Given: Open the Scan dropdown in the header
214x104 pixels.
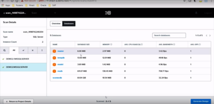Looking at the screenshot, I should 44,13.
